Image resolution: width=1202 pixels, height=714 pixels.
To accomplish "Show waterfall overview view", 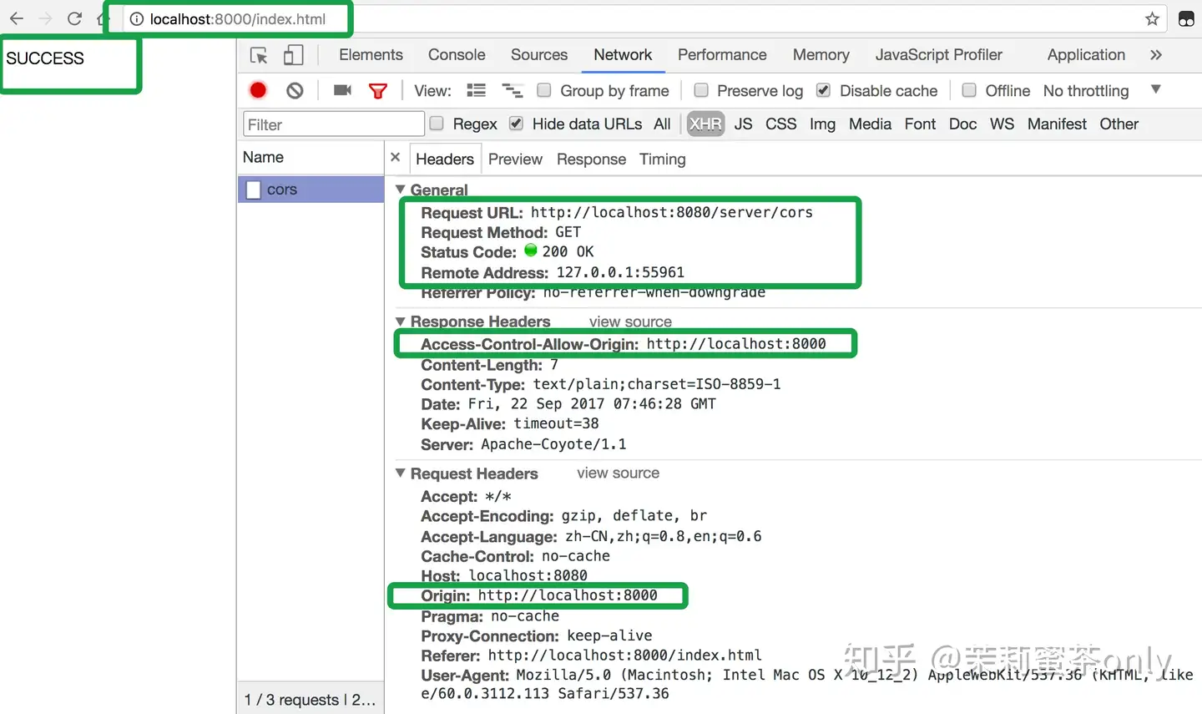I will tap(512, 90).
